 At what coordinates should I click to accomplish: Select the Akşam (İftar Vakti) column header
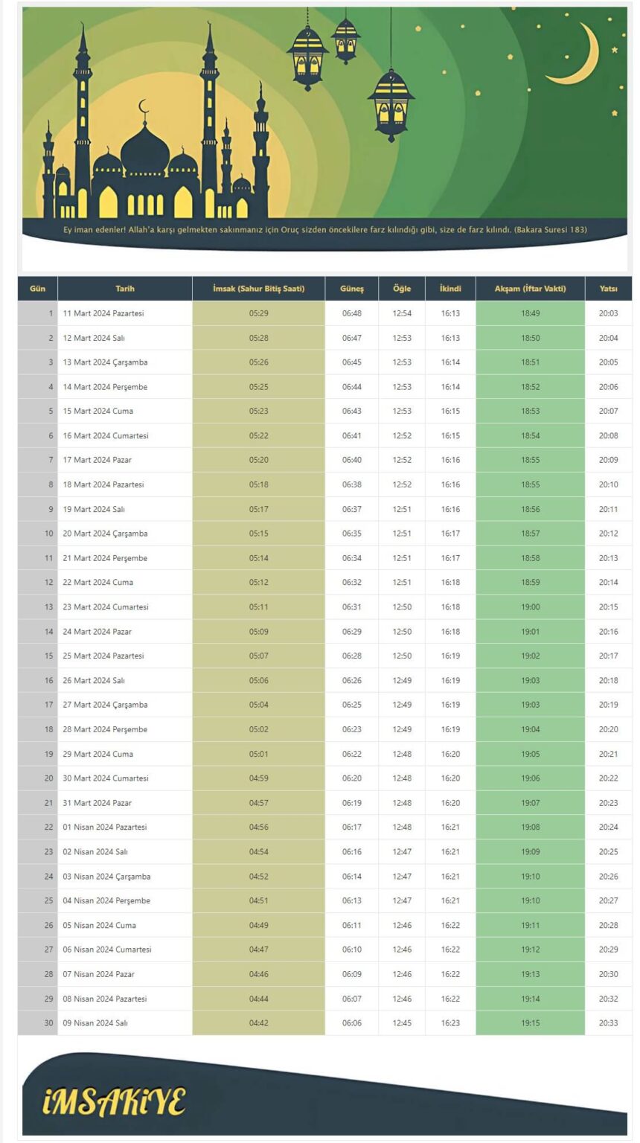pyautogui.click(x=530, y=289)
